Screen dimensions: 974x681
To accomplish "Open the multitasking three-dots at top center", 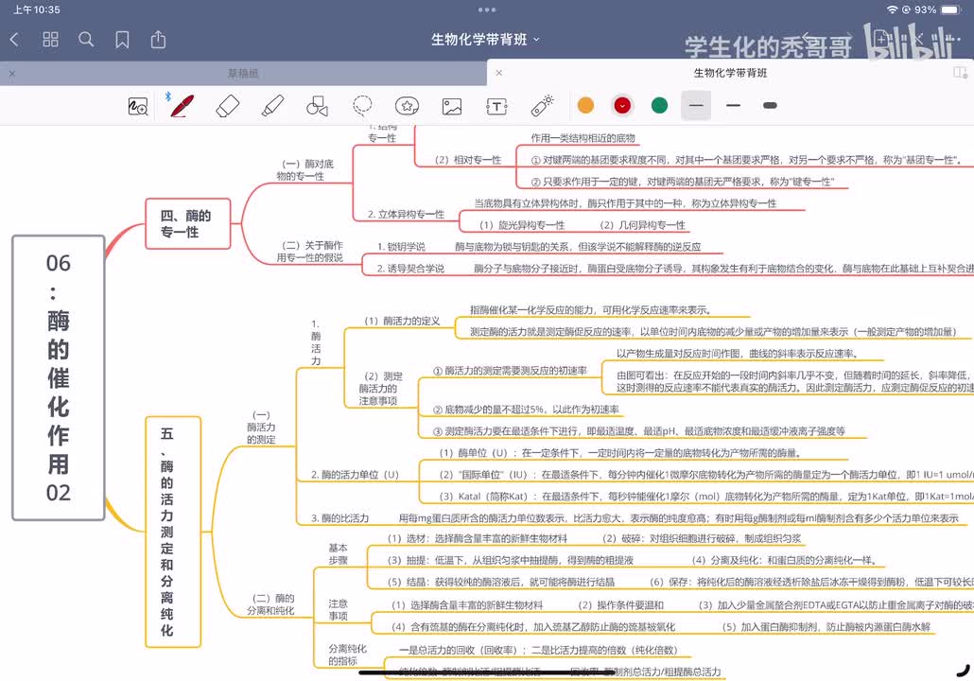I will (x=487, y=9).
